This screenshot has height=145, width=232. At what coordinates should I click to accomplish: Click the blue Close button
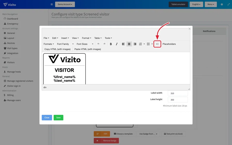47,118
